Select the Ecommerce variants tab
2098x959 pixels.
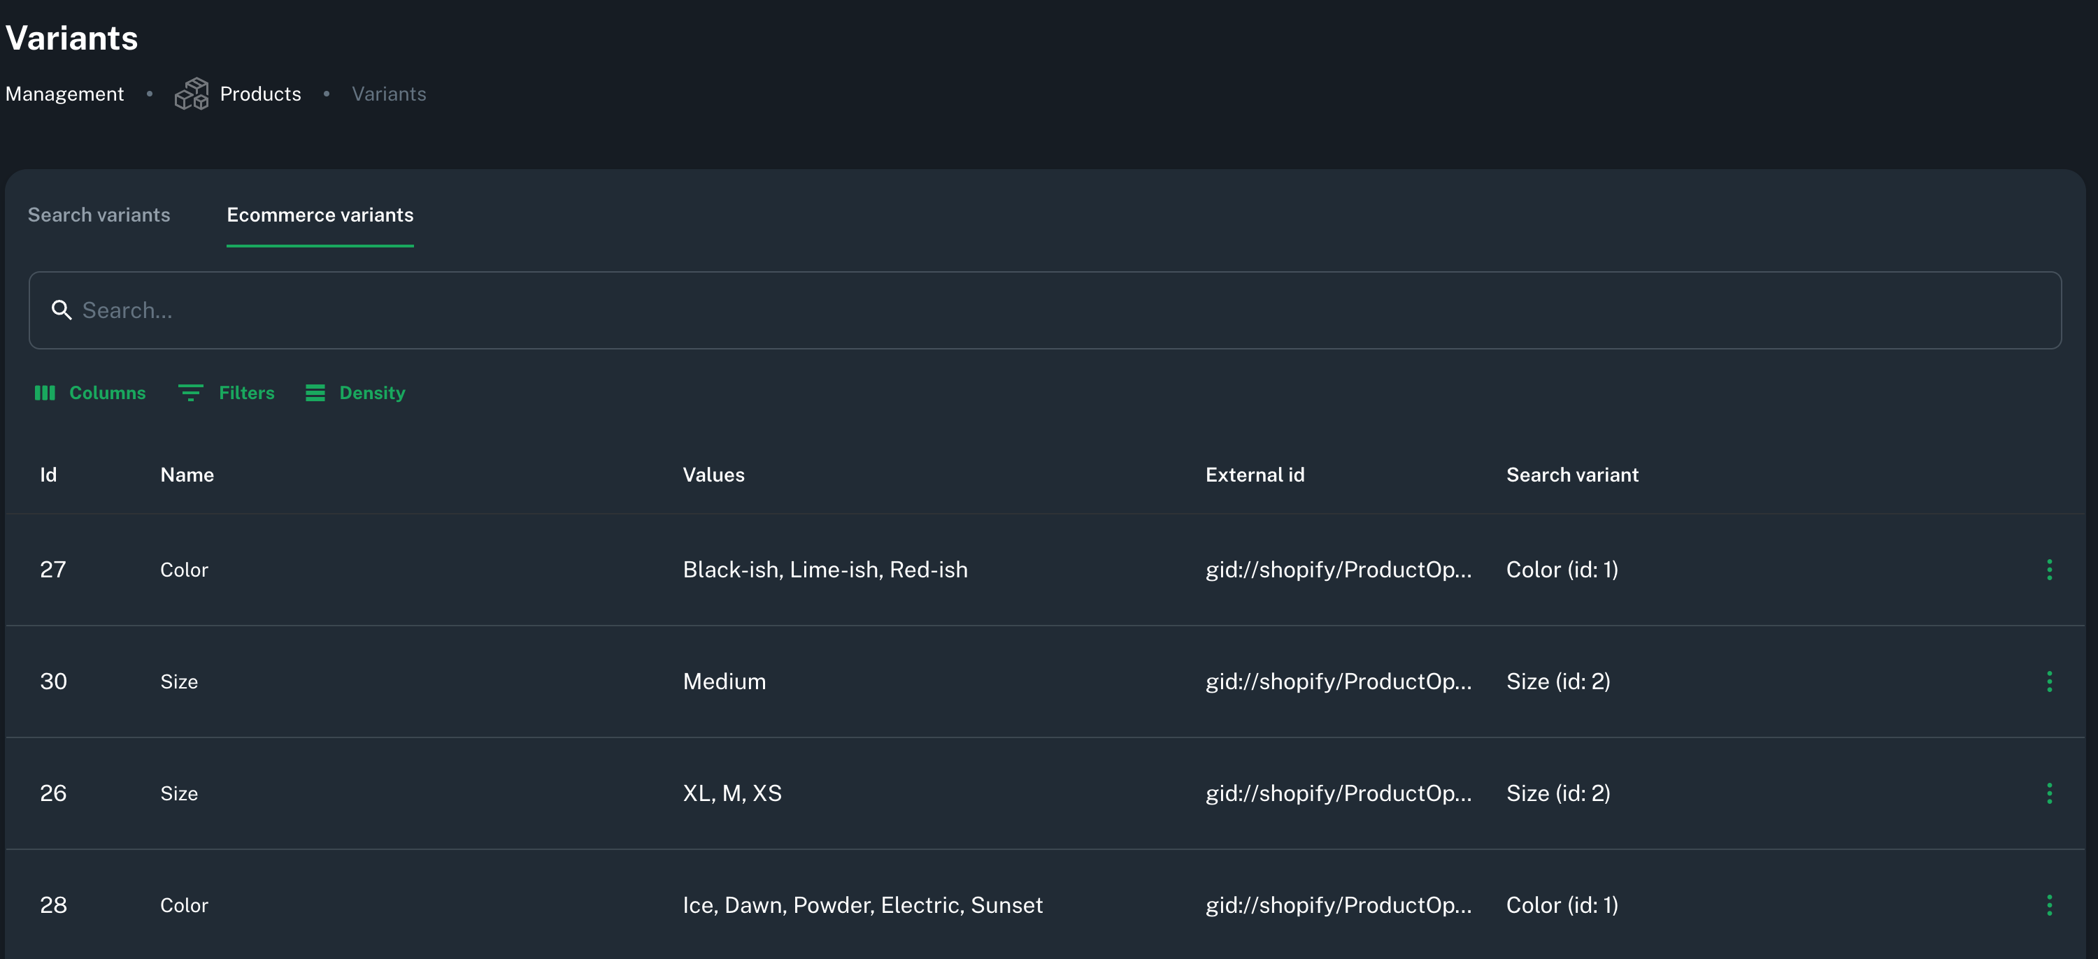click(320, 215)
